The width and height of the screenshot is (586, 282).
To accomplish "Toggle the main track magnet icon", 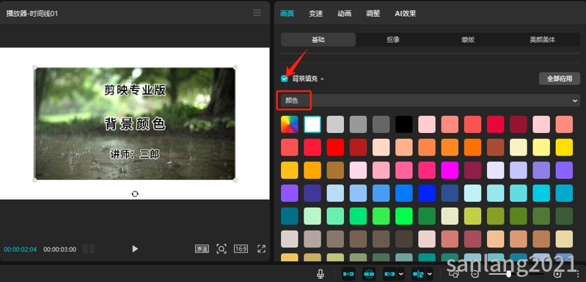I will tap(348, 274).
